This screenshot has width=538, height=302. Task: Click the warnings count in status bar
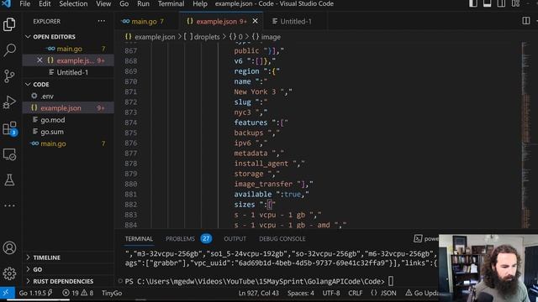87,293
